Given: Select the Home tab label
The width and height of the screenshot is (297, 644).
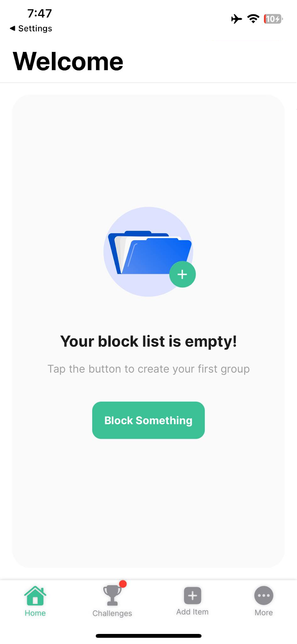Looking at the screenshot, I should click(35, 613).
